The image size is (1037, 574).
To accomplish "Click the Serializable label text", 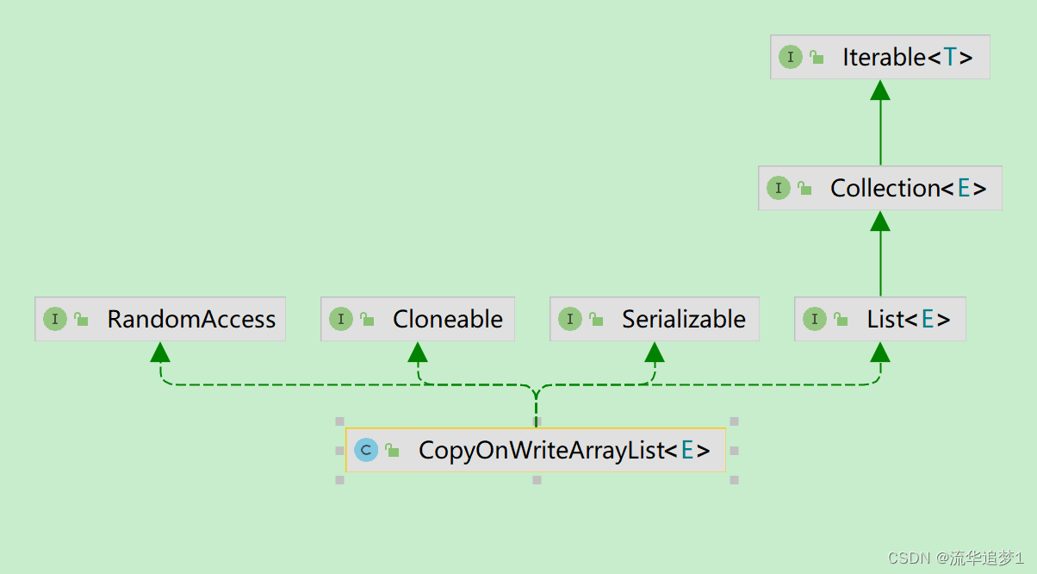I will tap(684, 319).
